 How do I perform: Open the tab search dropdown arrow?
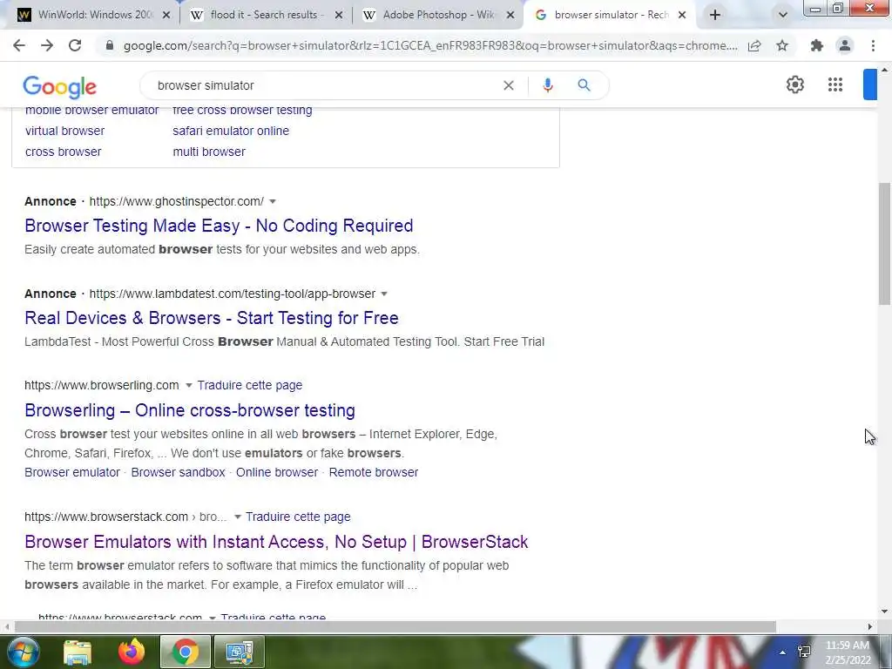coord(783,15)
